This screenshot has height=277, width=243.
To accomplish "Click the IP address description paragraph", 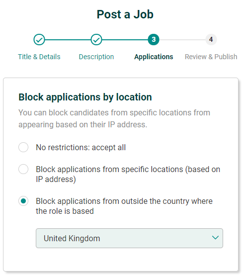I will 114,118.
